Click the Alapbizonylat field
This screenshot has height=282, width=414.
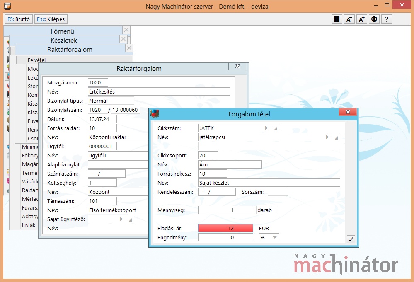pos(118,164)
